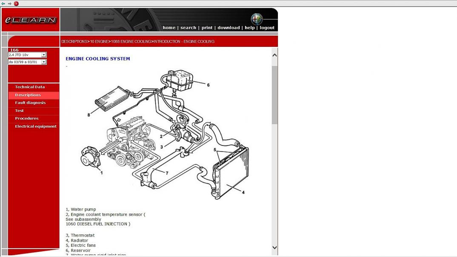Click the '6, Reservoir' text

[78, 250]
